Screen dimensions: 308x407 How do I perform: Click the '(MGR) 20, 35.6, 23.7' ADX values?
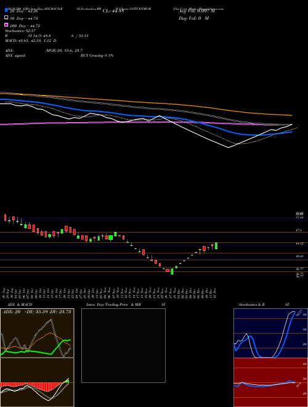(64, 51)
